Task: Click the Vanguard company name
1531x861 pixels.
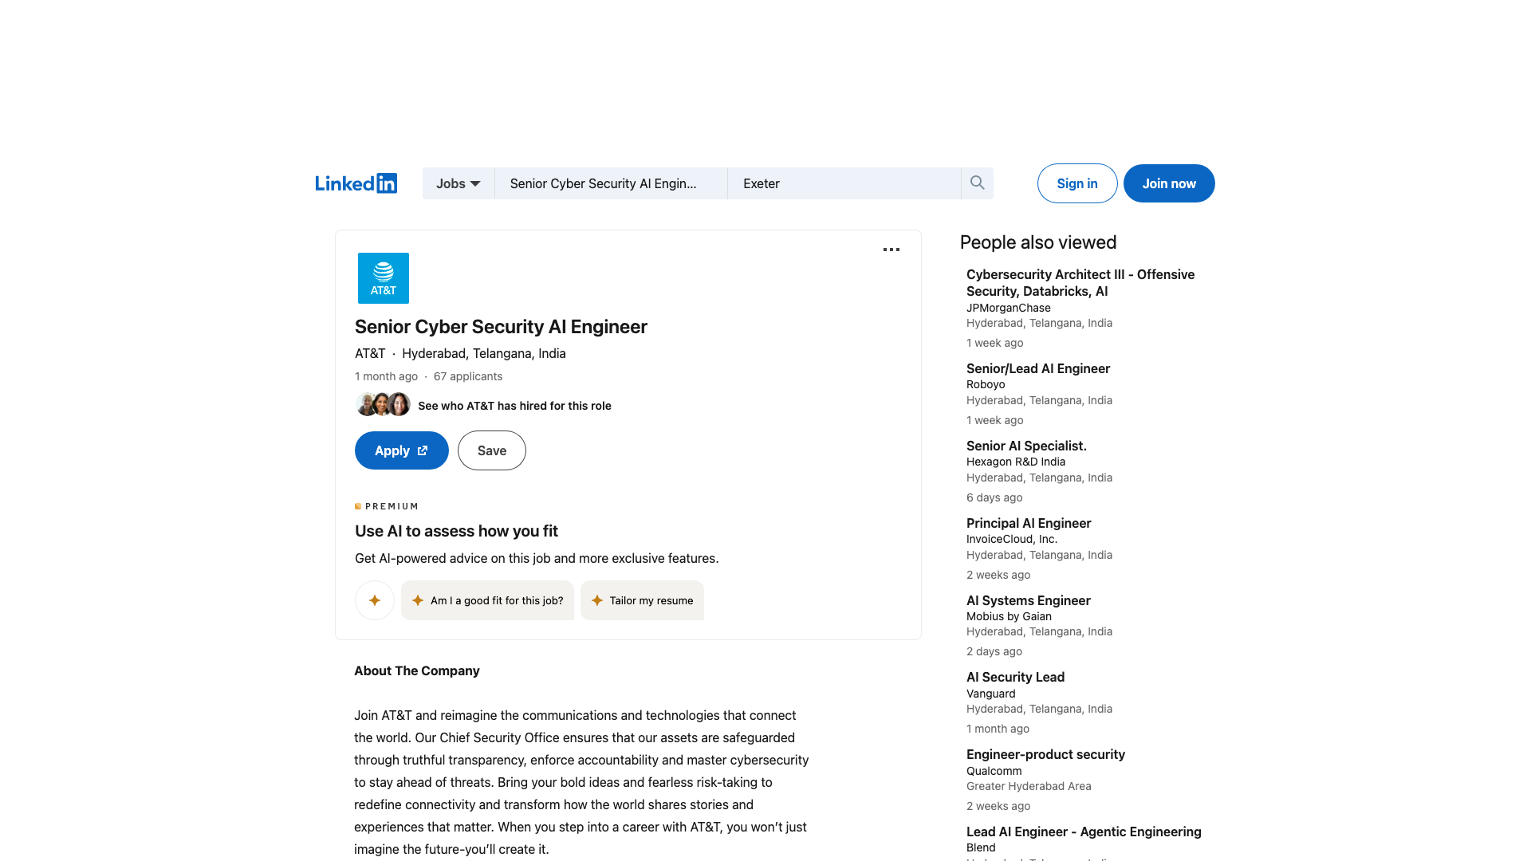Action: coord(991,694)
